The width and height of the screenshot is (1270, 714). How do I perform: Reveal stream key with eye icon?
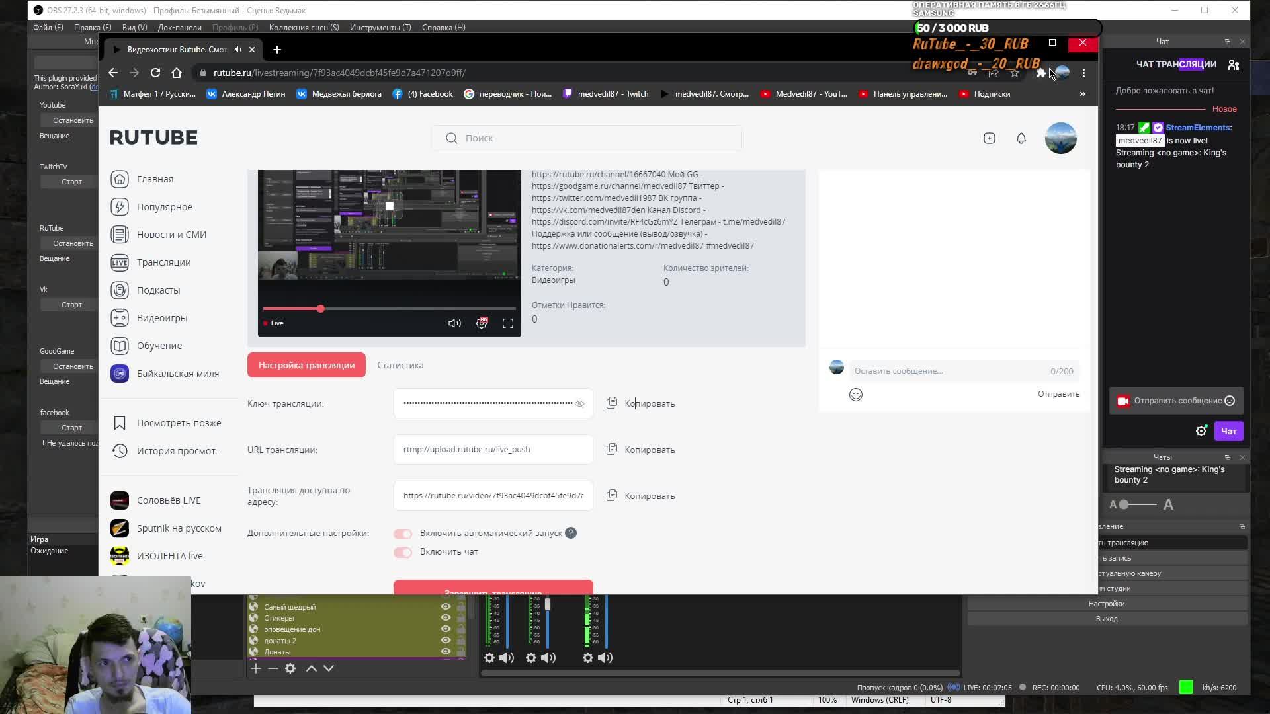click(579, 404)
